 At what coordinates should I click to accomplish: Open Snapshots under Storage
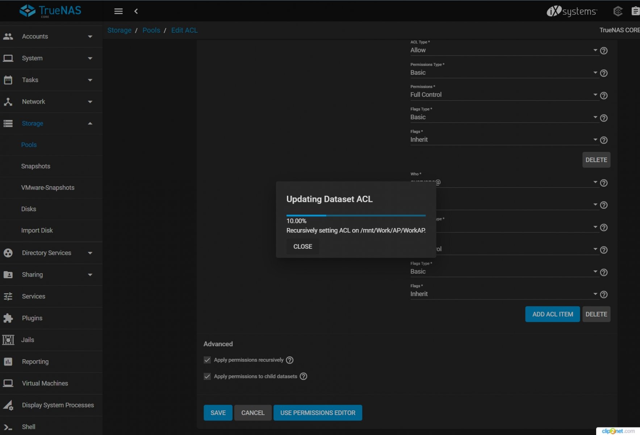[35, 166]
